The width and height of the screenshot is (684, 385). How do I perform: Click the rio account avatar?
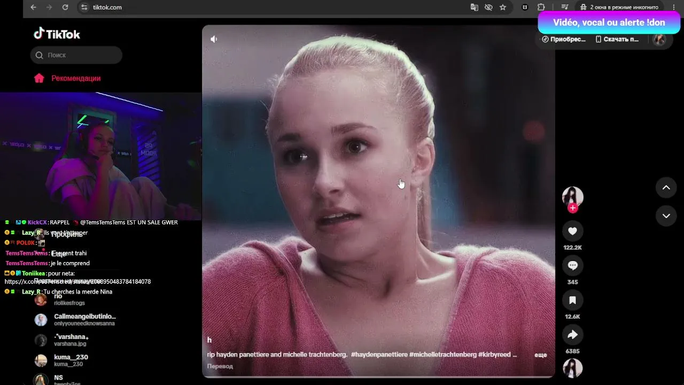pyautogui.click(x=41, y=300)
